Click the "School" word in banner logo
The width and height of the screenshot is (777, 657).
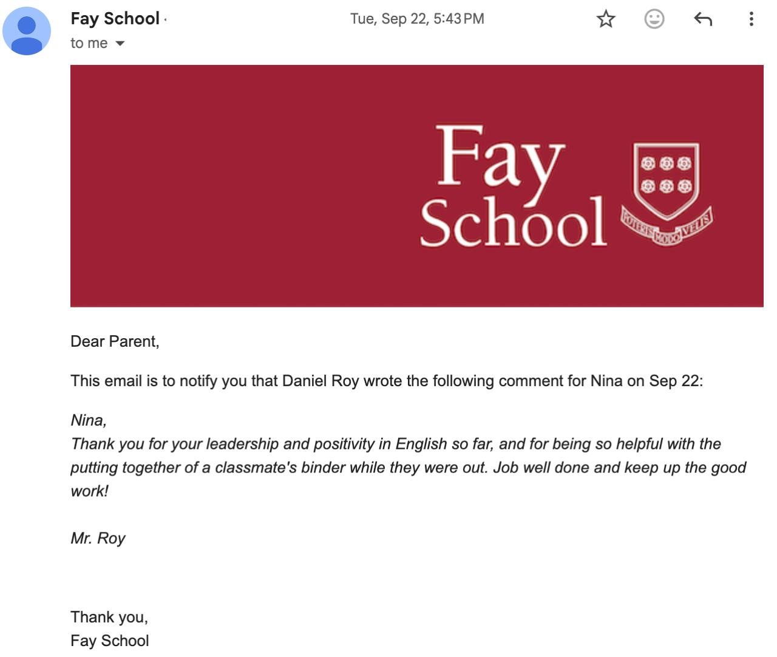[x=513, y=222]
